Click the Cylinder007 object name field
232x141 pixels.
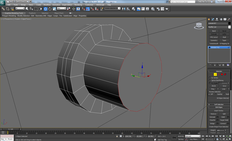click(x=217, y=23)
